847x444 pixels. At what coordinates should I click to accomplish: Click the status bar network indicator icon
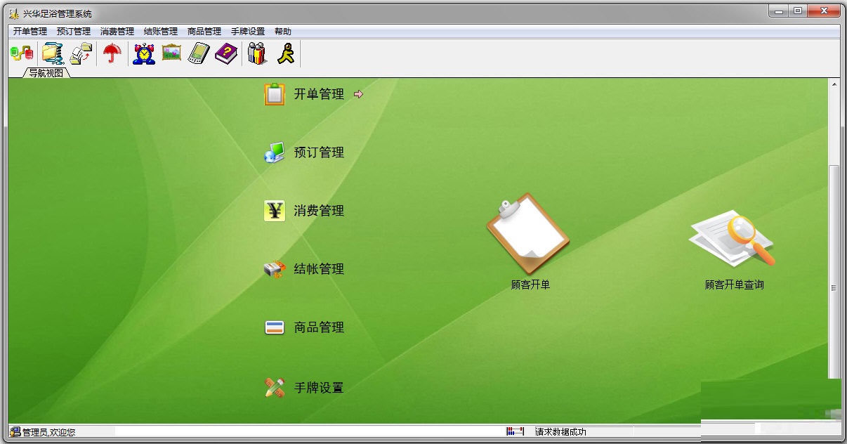[514, 432]
